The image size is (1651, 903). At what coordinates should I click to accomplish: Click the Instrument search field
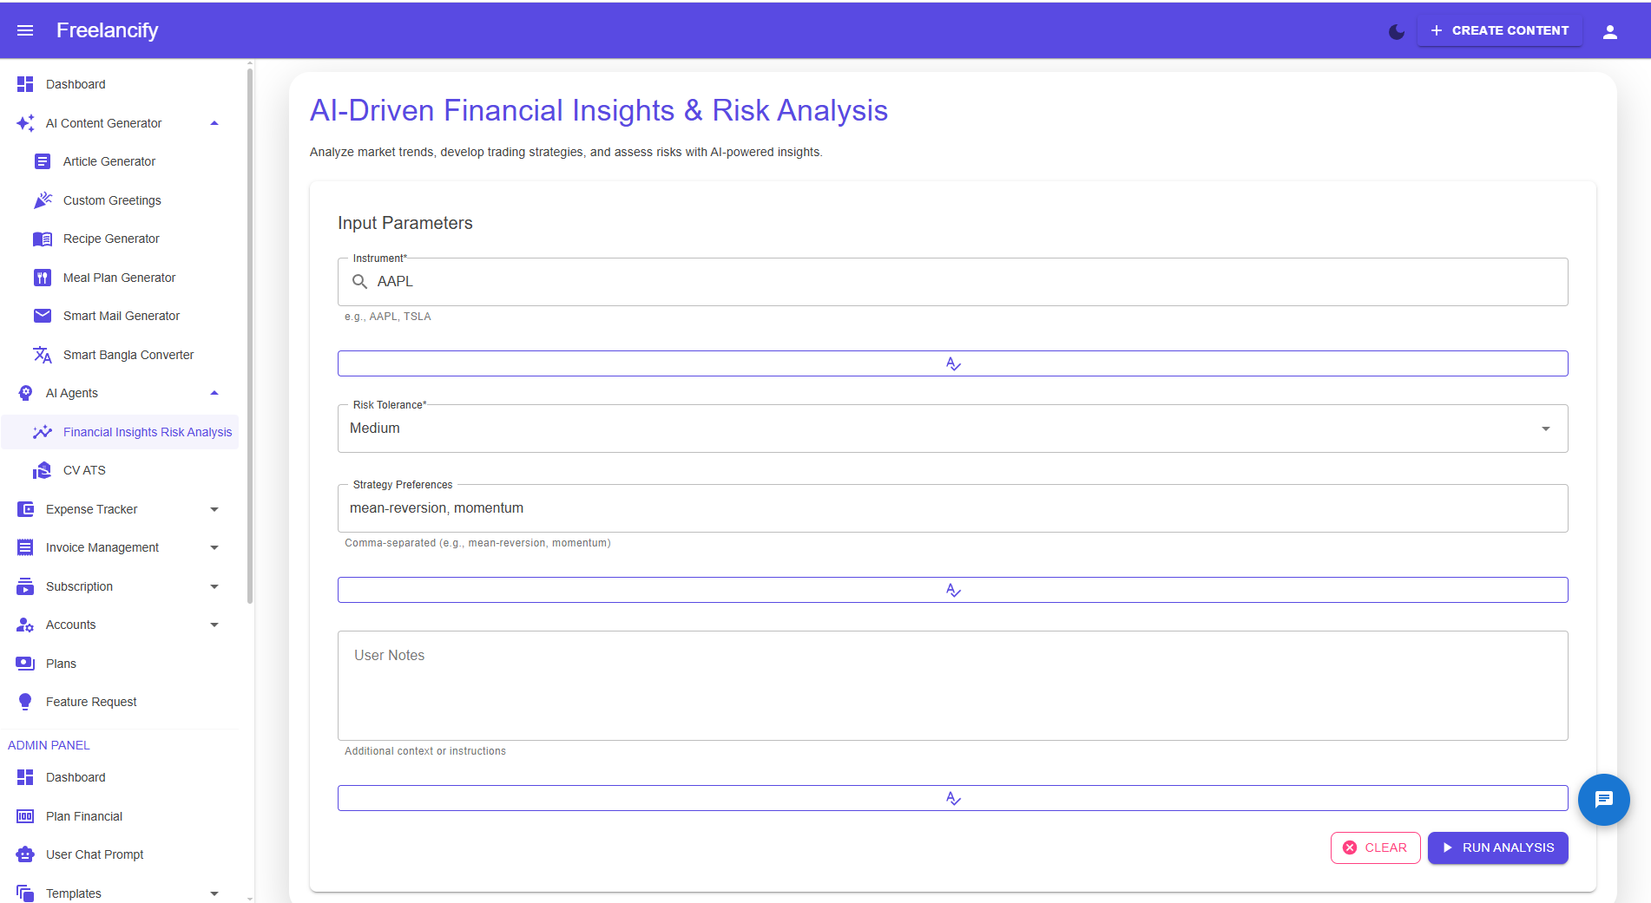952,282
